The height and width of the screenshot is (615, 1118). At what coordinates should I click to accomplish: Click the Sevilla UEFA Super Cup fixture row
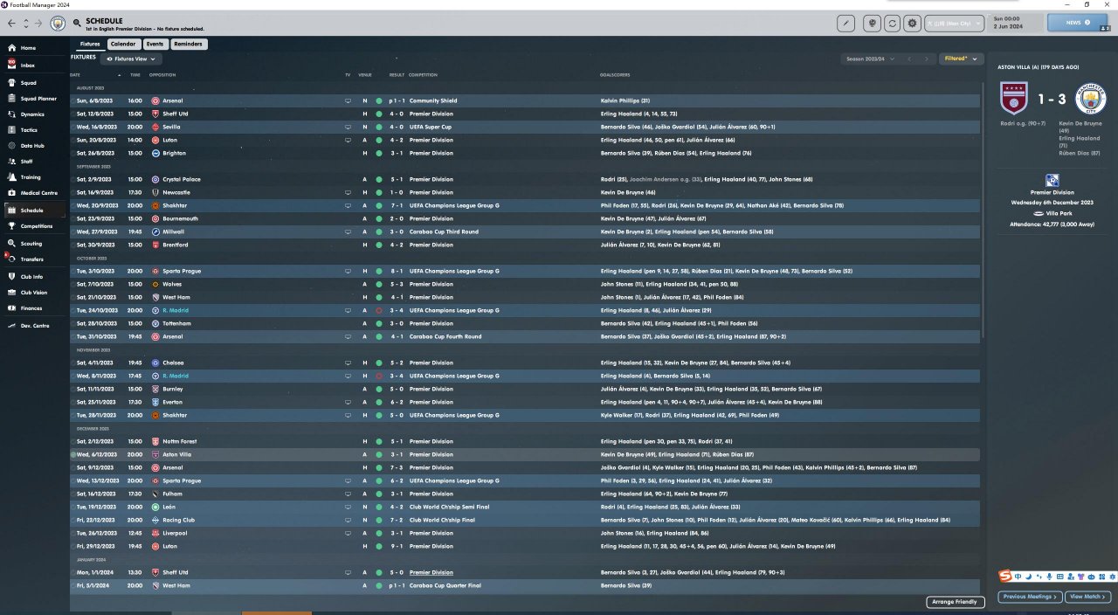(x=524, y=127)
